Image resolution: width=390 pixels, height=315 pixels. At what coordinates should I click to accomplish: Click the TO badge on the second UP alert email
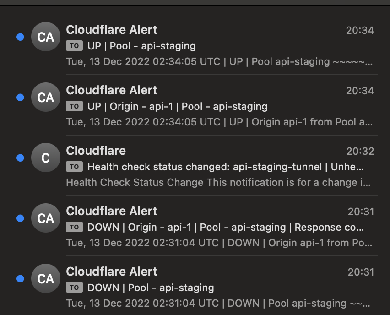point(75,107)
